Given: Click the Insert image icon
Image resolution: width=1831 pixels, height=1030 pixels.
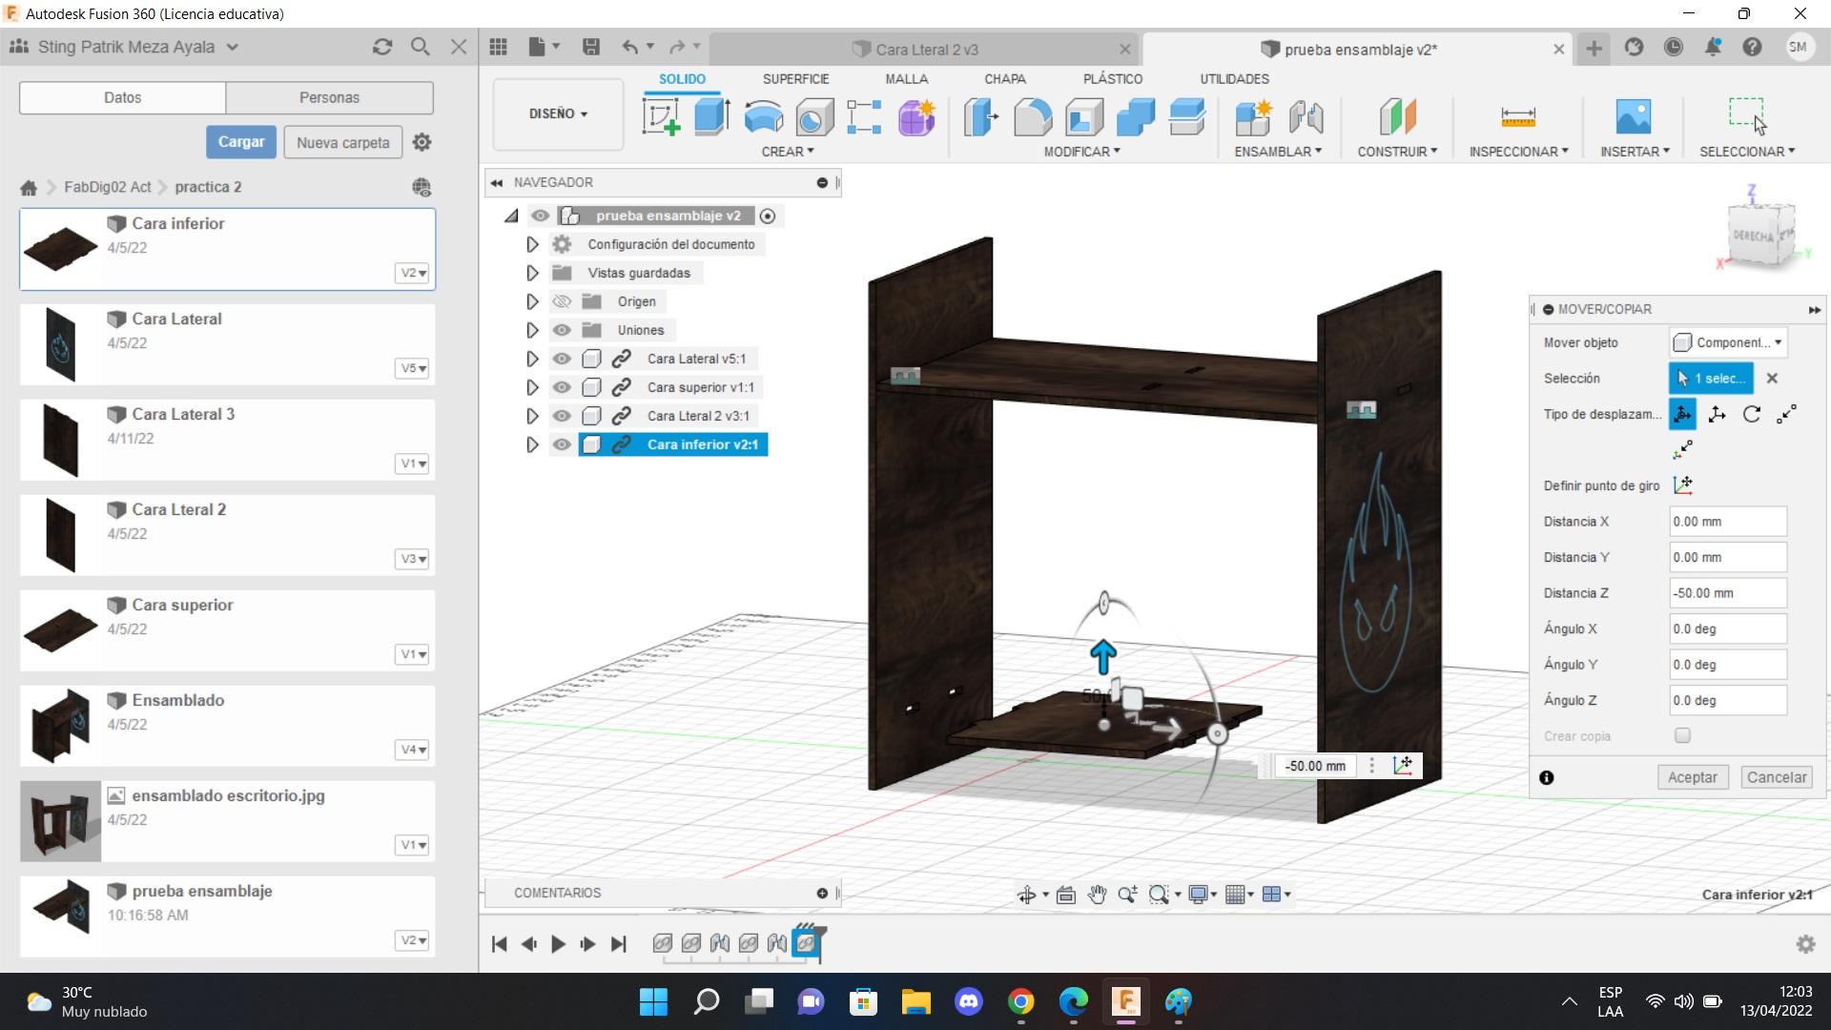Looking at the screenshot, I should pyautogui.click(x=1634, y=117).
